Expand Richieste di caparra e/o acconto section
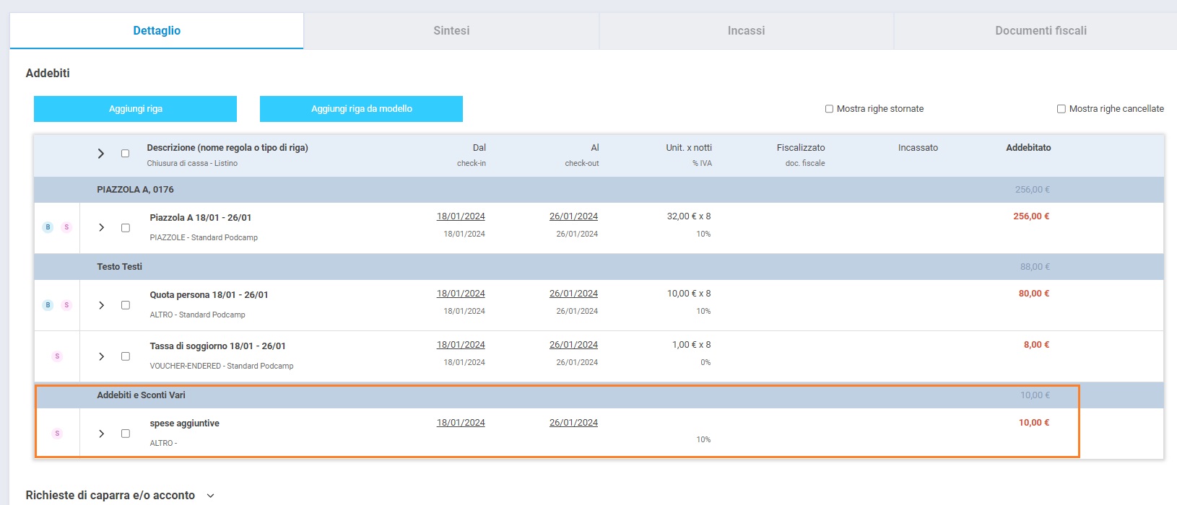 pyautogui.click(x=210, y=496)
